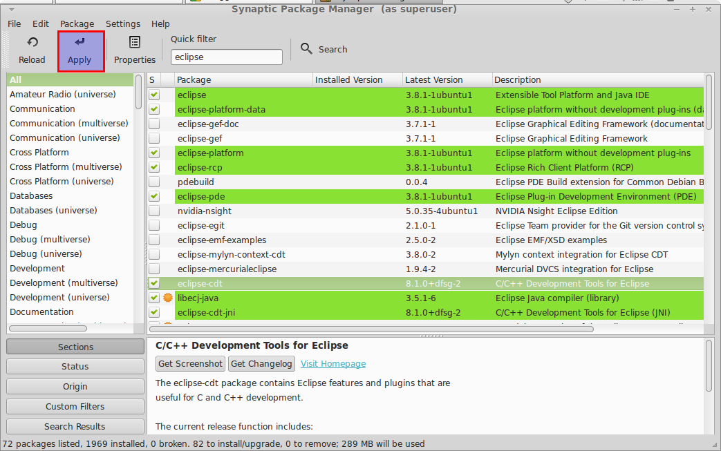Apply marked package changes
721x451 pixels.
(x=81, y=51)
